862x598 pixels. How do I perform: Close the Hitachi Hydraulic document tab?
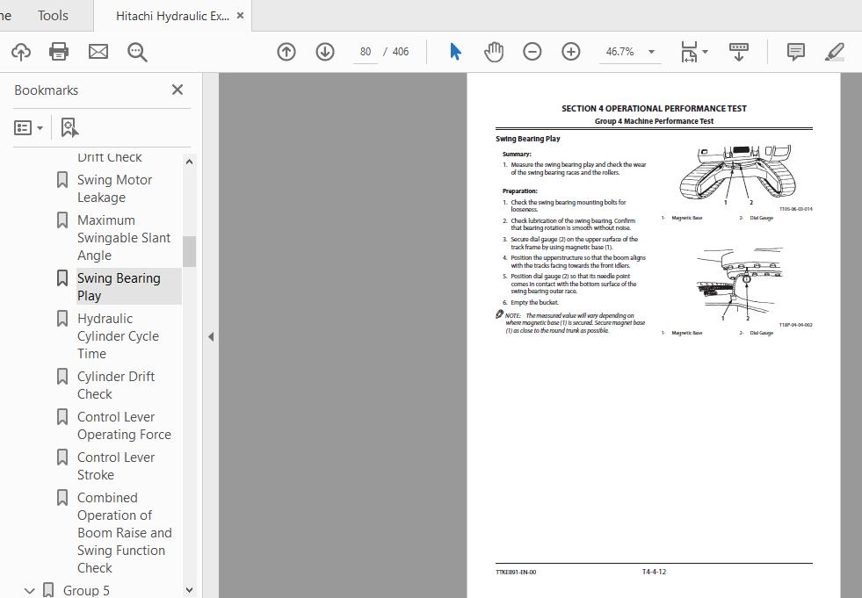(x=240, y=16)
